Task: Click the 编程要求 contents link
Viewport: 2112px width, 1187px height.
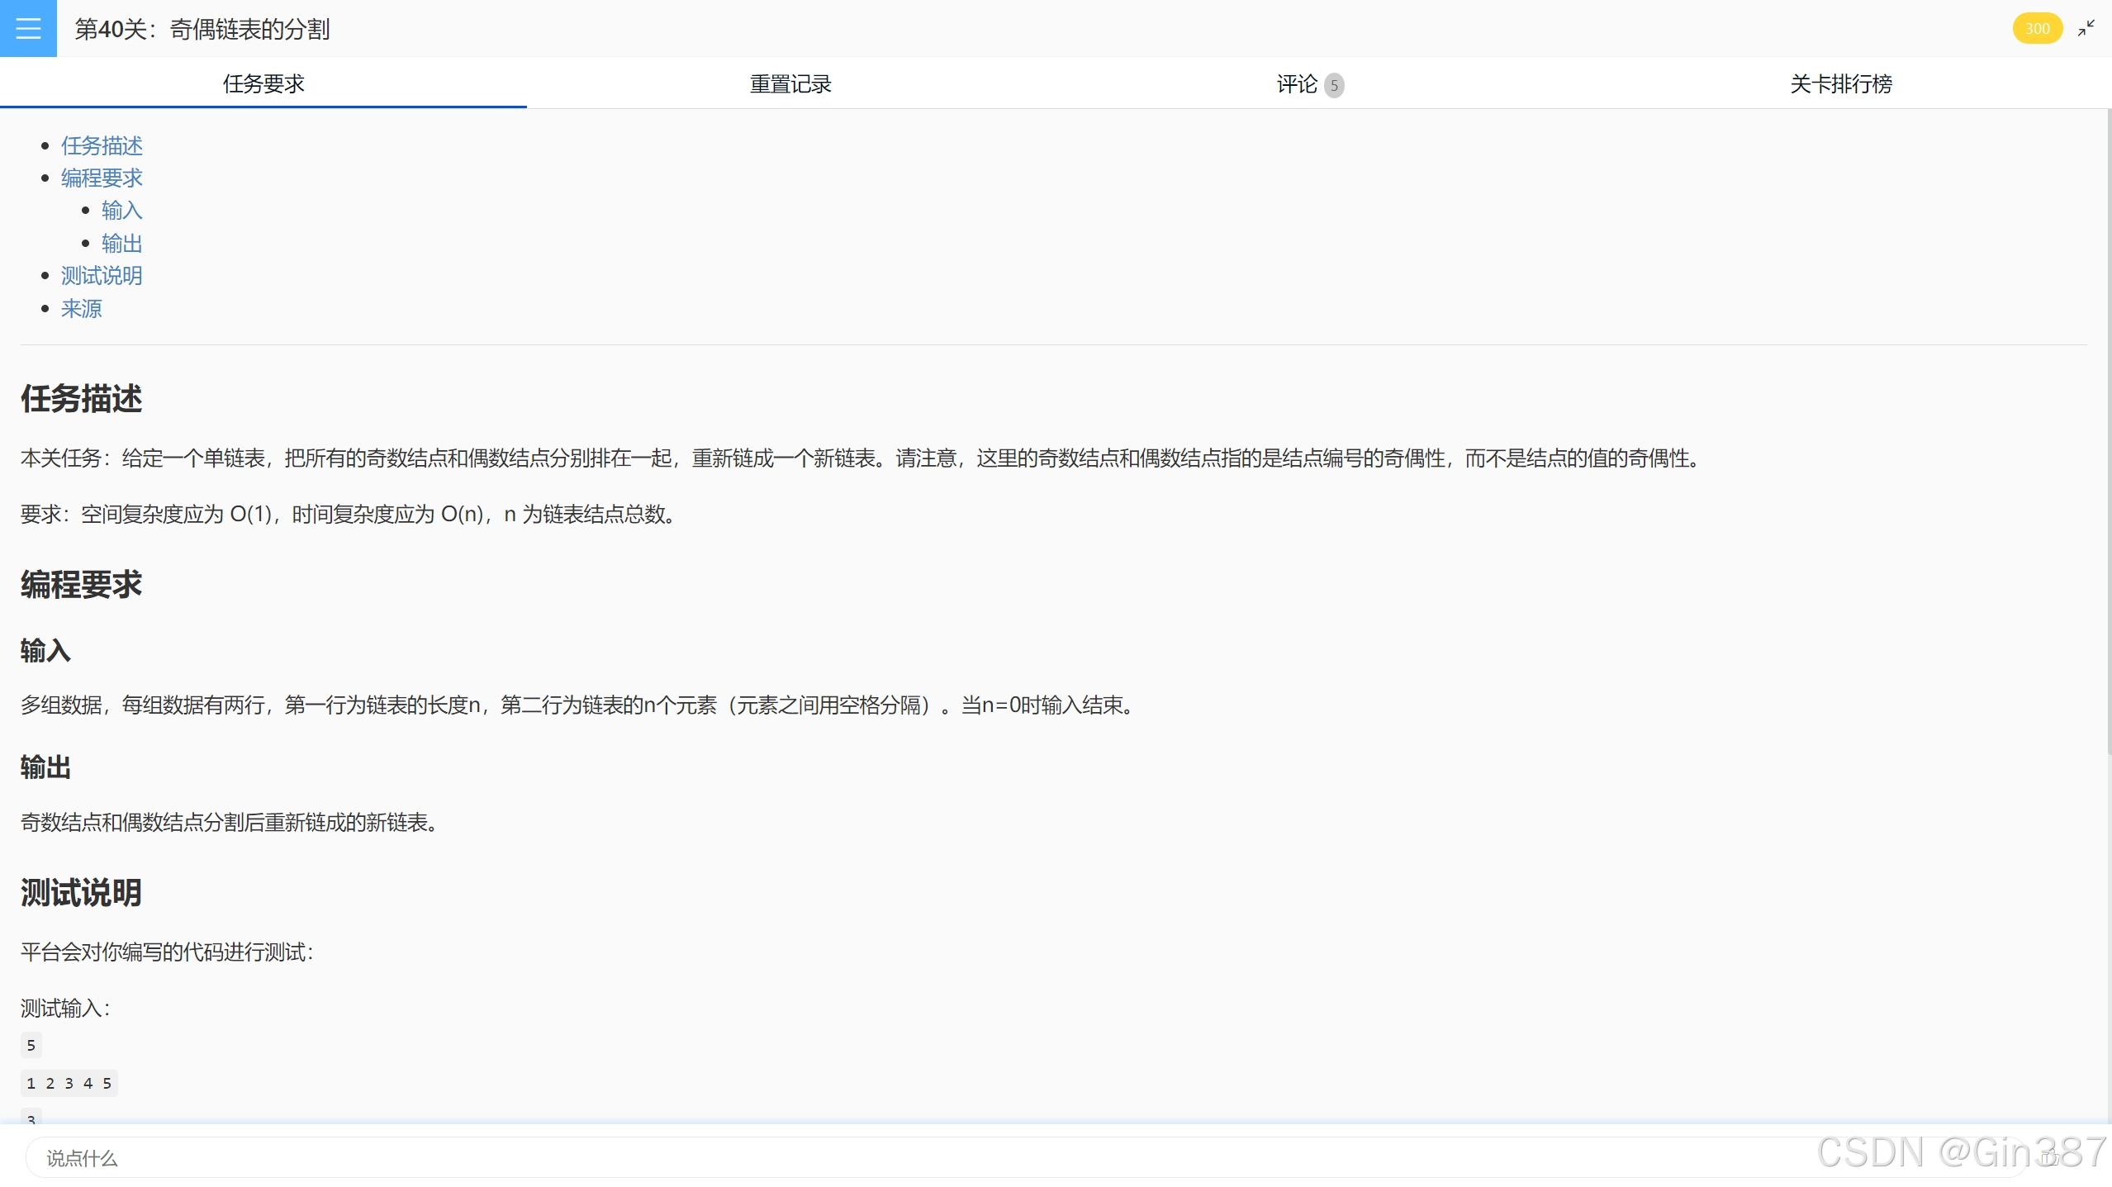Action: coord(102,178)
